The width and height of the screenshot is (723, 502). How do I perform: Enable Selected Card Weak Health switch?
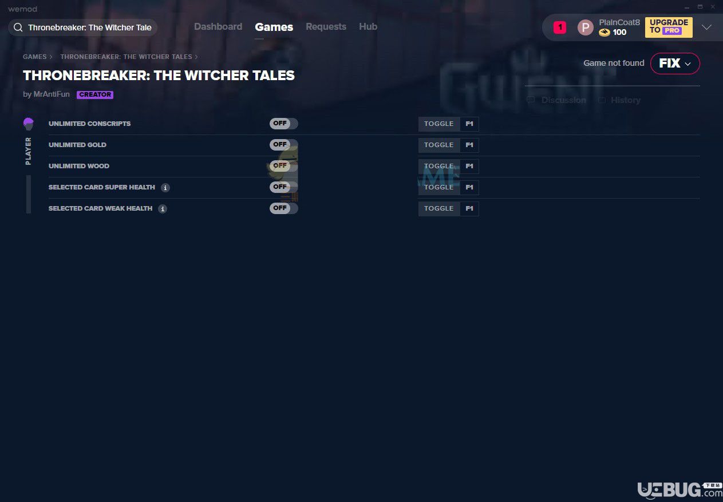284,208
